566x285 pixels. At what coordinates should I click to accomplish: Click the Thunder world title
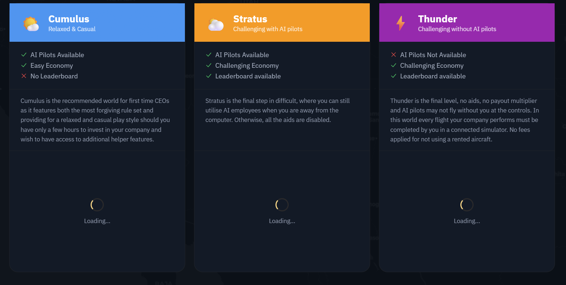click(x=438, y=19)
